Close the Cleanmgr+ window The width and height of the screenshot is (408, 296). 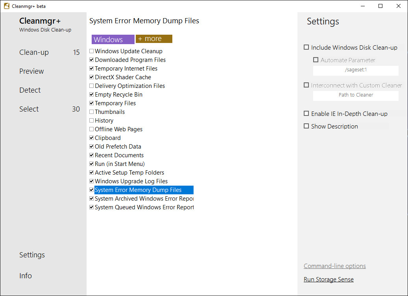(399, 6)
